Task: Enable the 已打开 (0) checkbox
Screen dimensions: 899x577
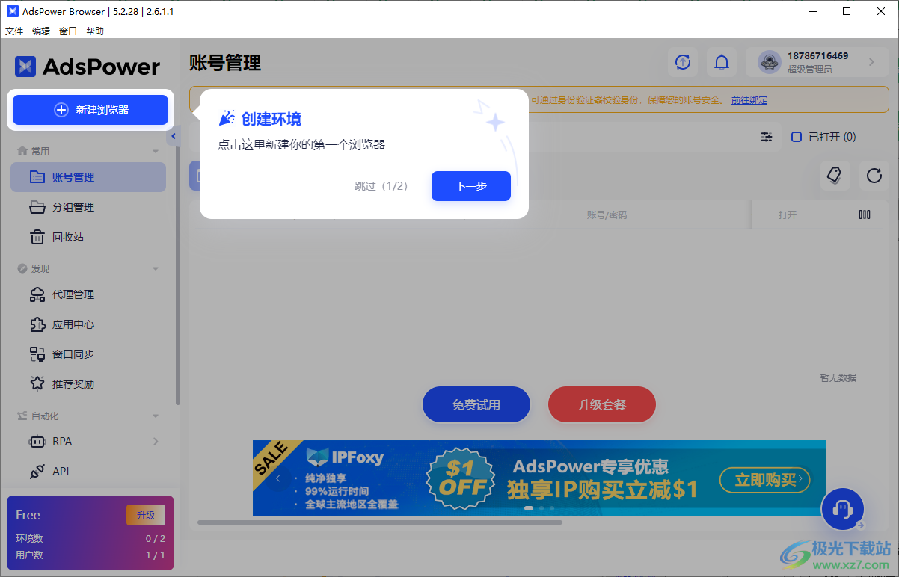Action: [x=796, y=137]
